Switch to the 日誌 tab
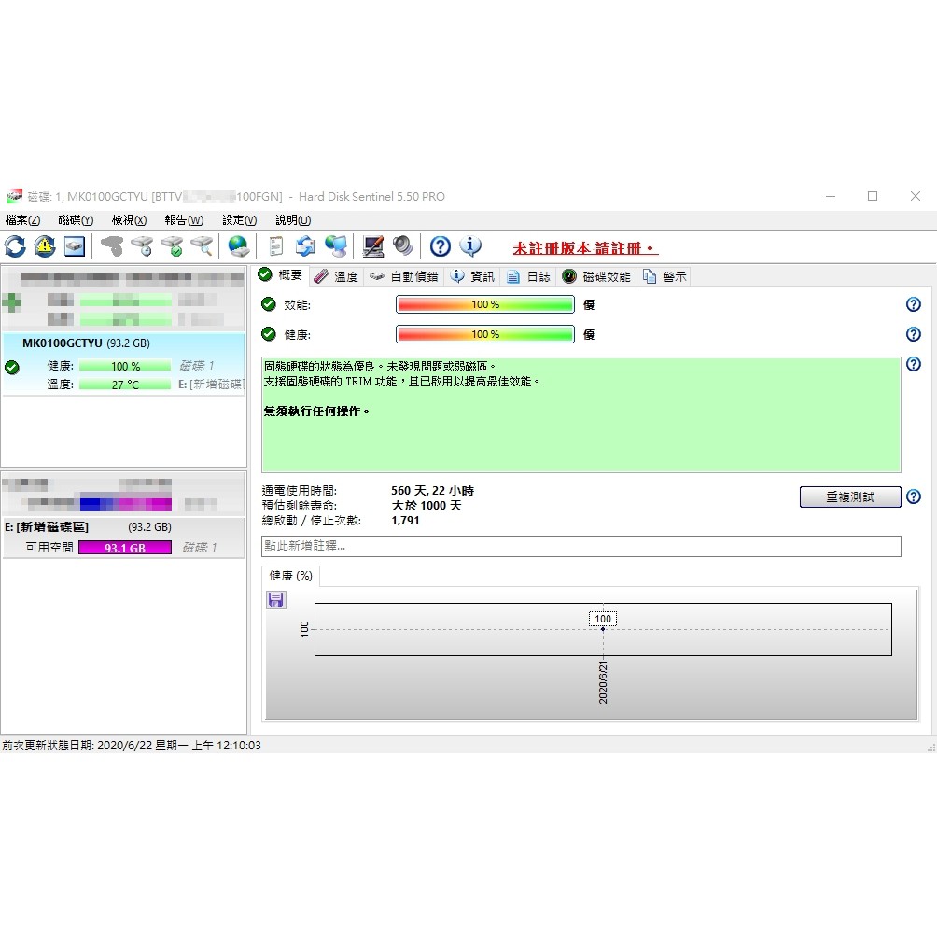This screenshot has width=937, height=937. point(529,276)
